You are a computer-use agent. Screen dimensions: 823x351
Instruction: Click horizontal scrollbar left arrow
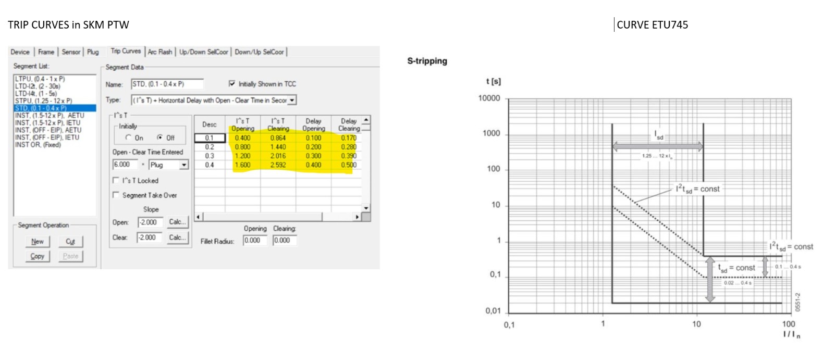click(x=198, y=217)
